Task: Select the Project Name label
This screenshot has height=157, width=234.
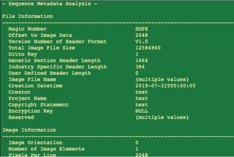Action: click(x=27, y=99)
